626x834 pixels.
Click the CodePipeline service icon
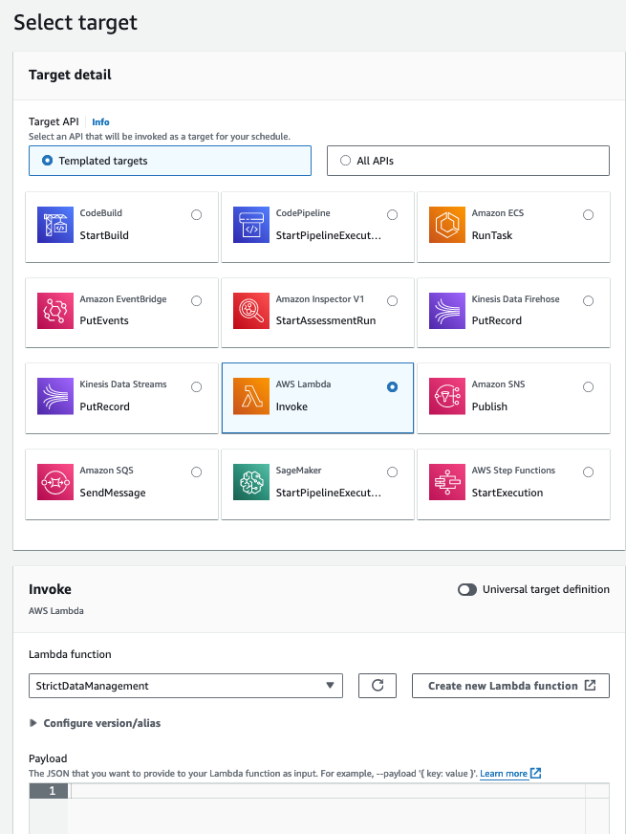[251, 225]
